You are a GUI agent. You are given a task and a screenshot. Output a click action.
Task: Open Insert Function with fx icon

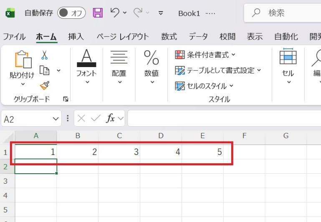coord(111,118)
